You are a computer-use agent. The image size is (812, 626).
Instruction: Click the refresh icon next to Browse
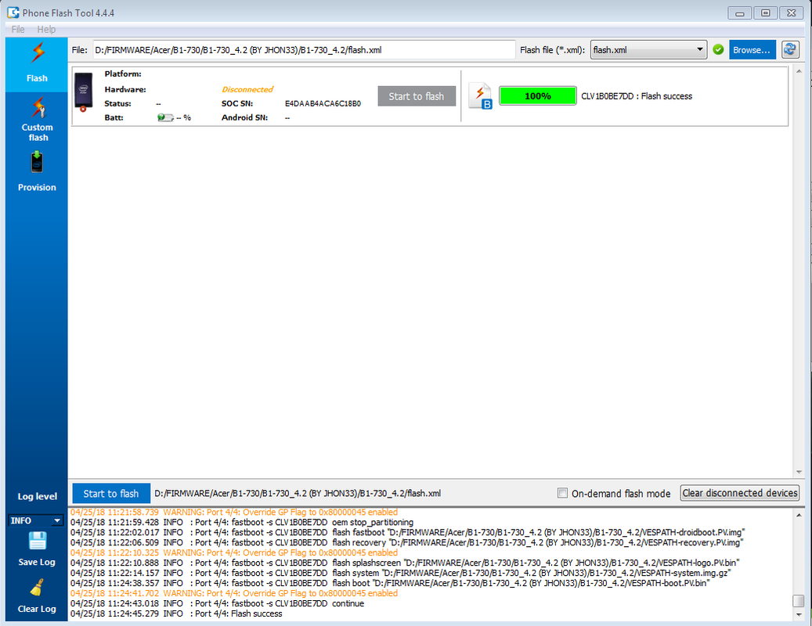(x=790, y=49)
